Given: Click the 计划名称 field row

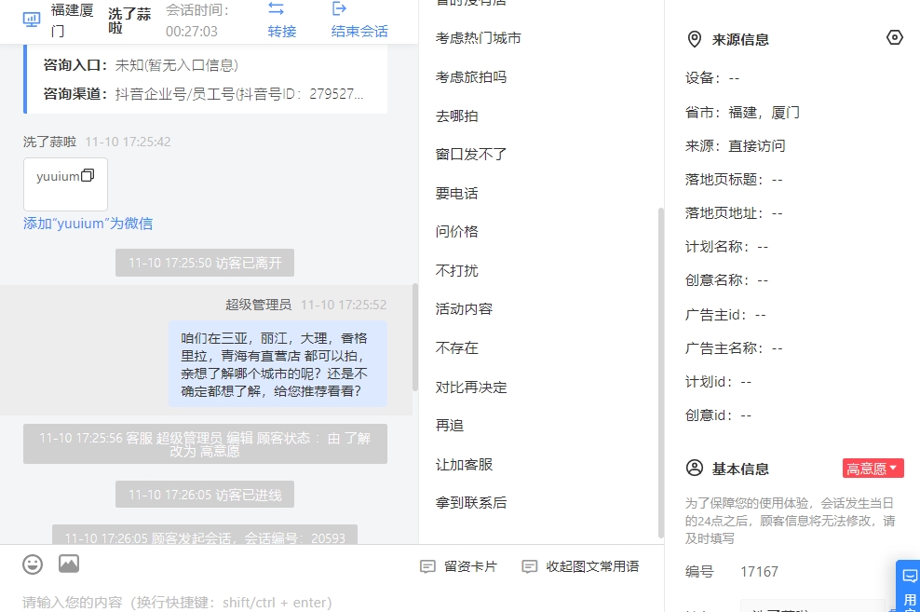Looking at the screenshot, I should coord(727,247).
